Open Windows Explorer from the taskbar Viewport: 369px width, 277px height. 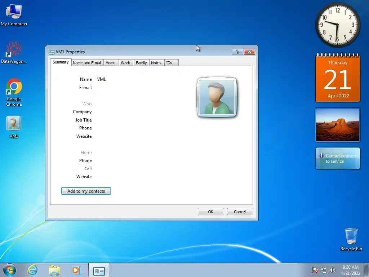point(54,270)
